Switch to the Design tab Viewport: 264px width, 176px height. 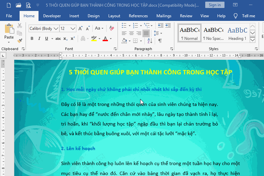coord(93,16)
